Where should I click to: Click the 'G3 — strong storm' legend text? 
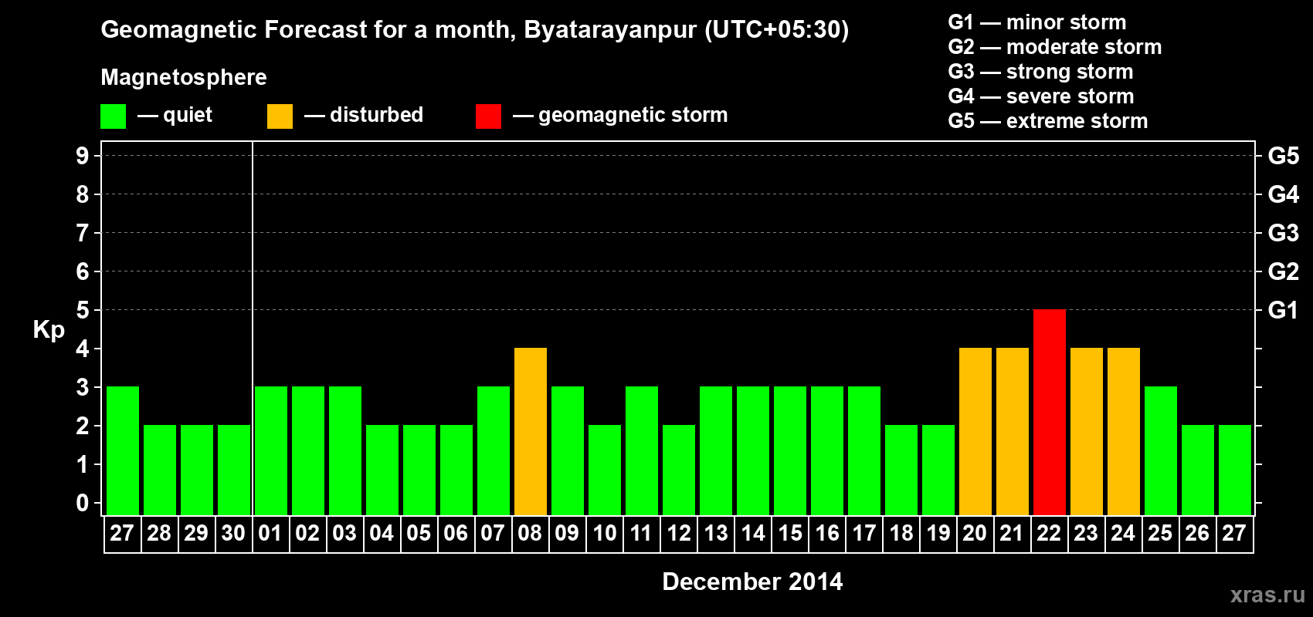pyautogui.click(x=1041, y=72)
